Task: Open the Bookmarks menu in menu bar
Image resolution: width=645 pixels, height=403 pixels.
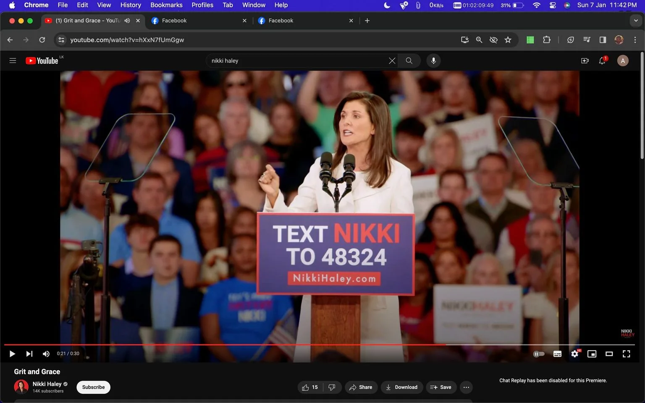Action: pos(166,5)
